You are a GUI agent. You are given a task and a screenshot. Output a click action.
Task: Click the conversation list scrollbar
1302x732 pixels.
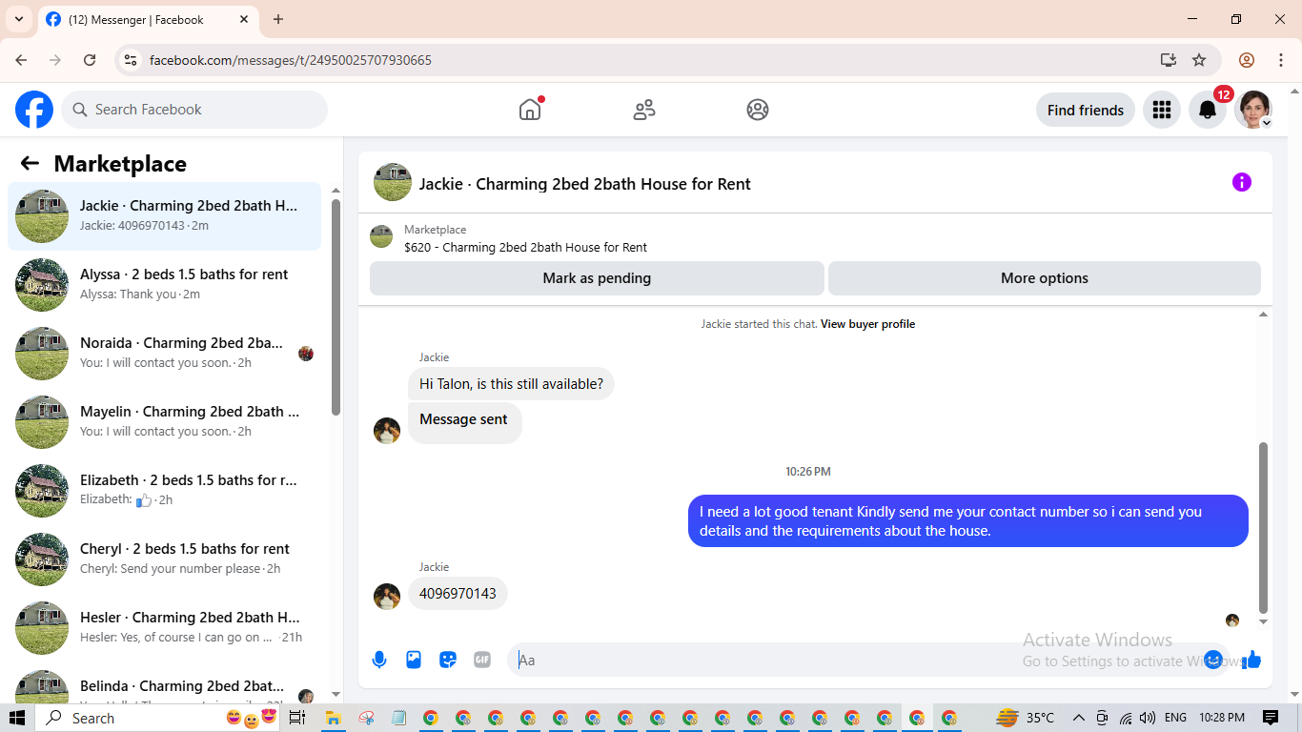click(x=336, y=307)
